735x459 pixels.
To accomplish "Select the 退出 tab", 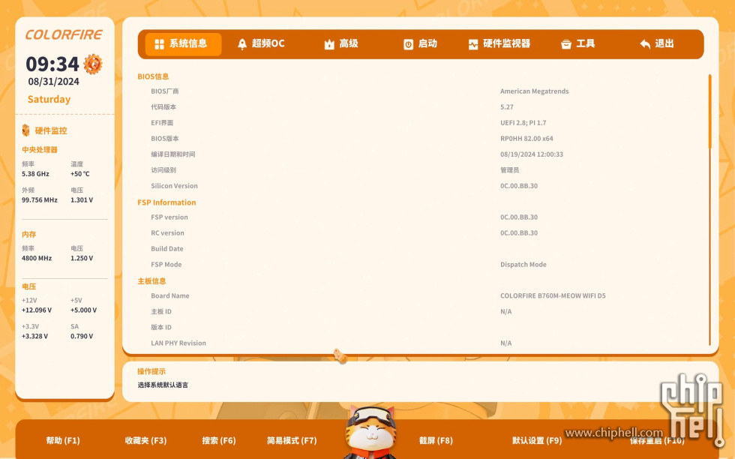I will [x=657, y=44].
